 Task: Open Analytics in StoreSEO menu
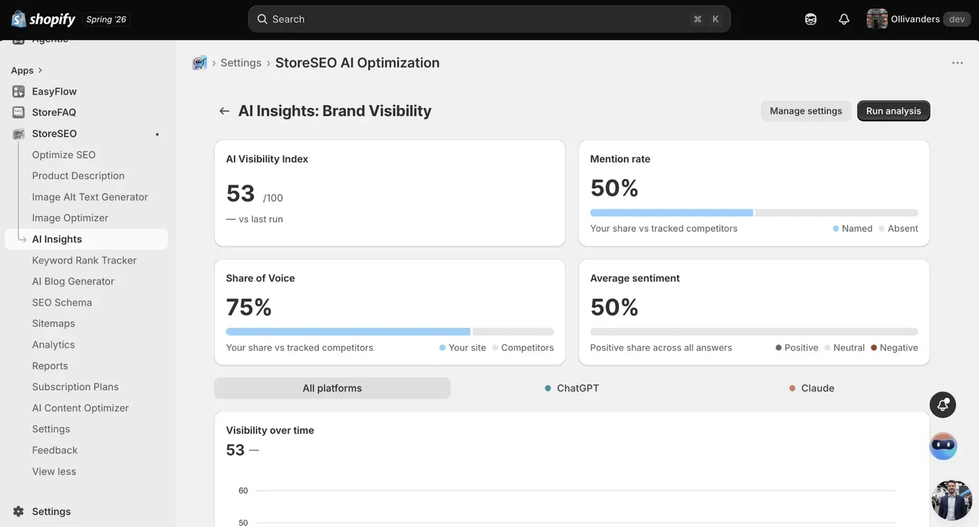click(53, 345)
